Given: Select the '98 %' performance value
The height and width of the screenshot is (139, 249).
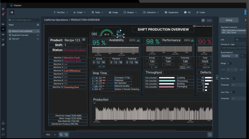Looking at the screenshot, I should coord(153,42).
